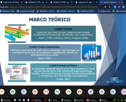
Task: Open the Radio en vivo bookmark
Action: click(104, 11)
